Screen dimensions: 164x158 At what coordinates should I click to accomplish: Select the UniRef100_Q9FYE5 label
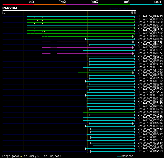coord(150,129)
